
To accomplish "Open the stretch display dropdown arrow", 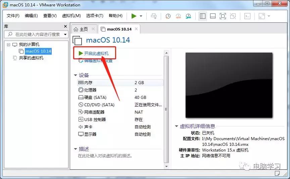I will [x=269, y=16].
